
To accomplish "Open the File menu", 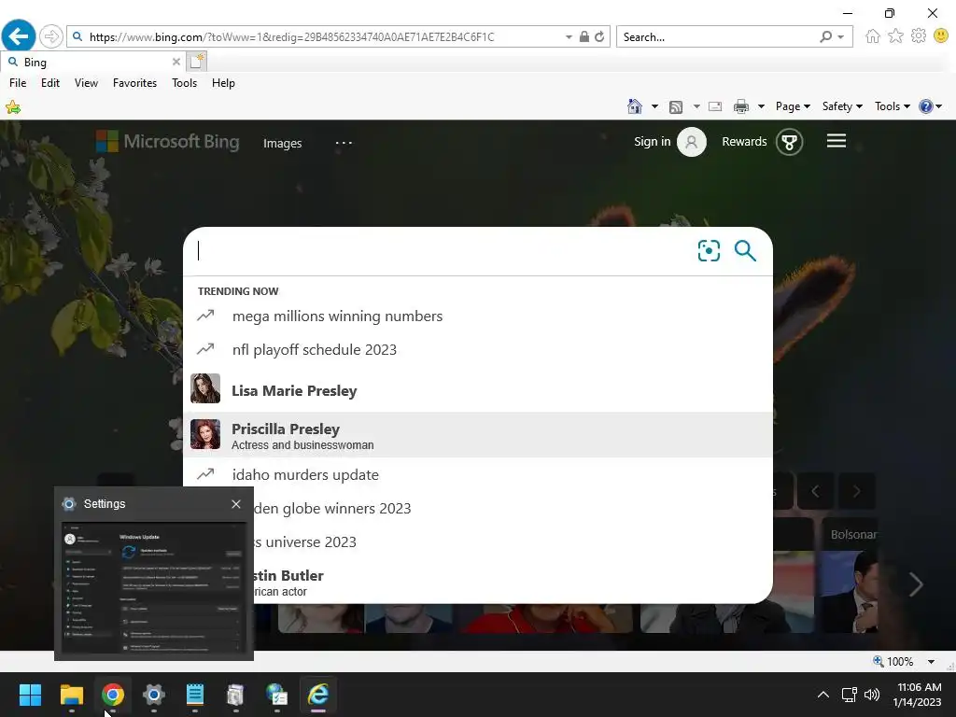I will coord(18,83).
